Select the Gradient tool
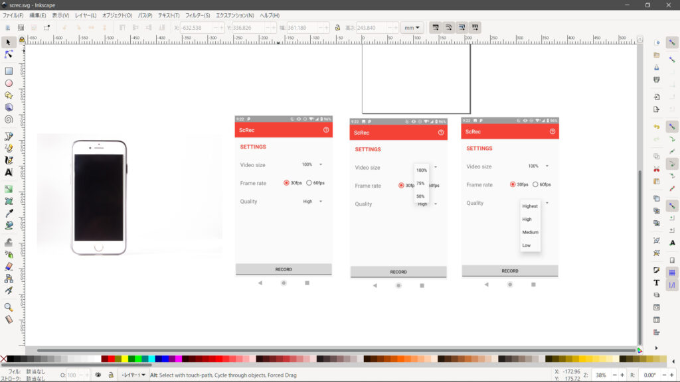Image resolution: width=680 pixels, height=382 pixels. click(8, 189)
